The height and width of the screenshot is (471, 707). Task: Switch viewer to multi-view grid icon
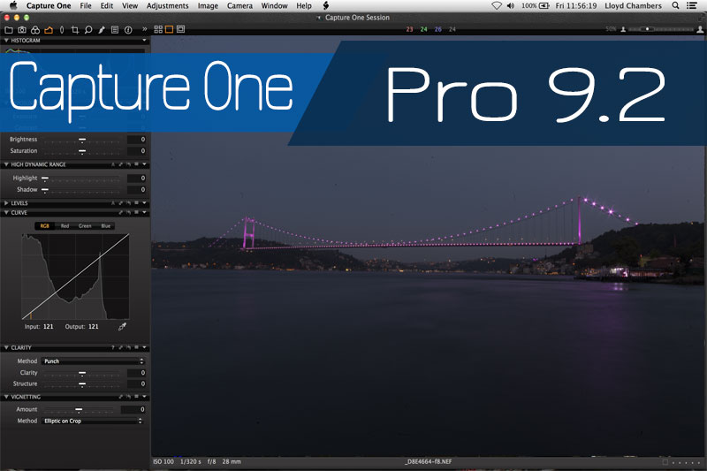158,29
